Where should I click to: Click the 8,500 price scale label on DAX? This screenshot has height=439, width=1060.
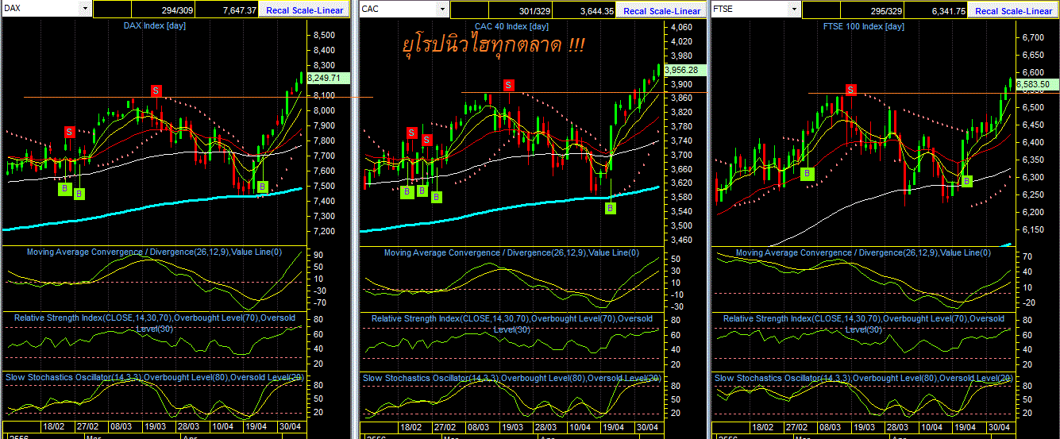(322, 35)
